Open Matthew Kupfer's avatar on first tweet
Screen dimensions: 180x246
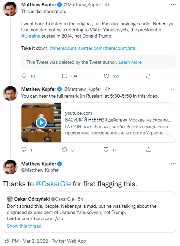click(x=10, y=9)
